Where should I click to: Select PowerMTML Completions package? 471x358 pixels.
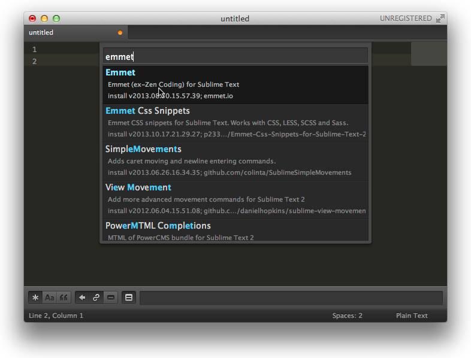click(236, 230)
